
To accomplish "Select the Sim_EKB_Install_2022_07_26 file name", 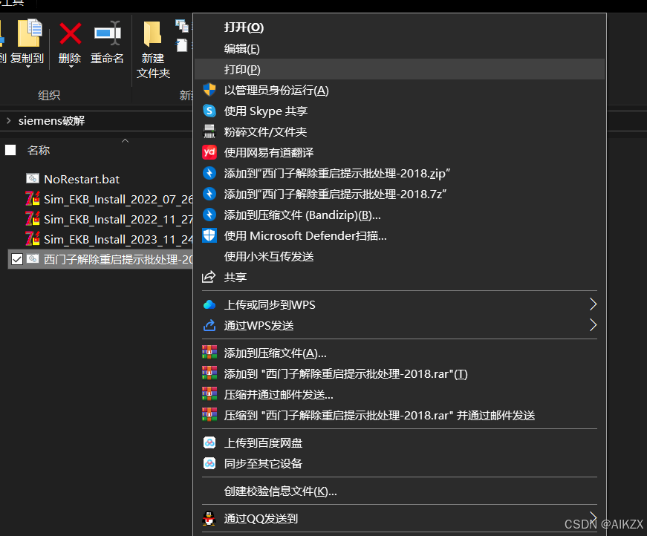I will [118, 199].
